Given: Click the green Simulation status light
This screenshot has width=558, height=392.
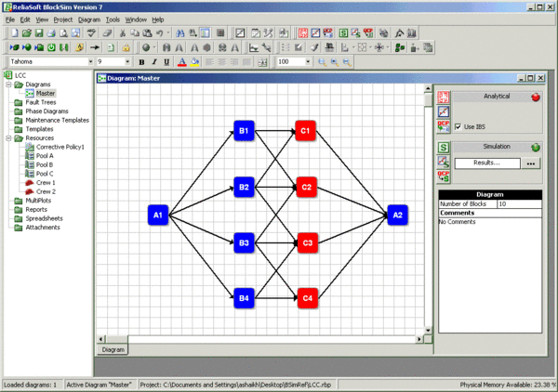Looking at the screenshot, I should pos(536,147).
